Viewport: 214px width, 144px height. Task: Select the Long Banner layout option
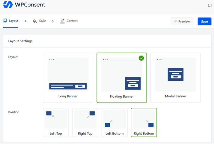pyautogui.click(x=68, y=96)
